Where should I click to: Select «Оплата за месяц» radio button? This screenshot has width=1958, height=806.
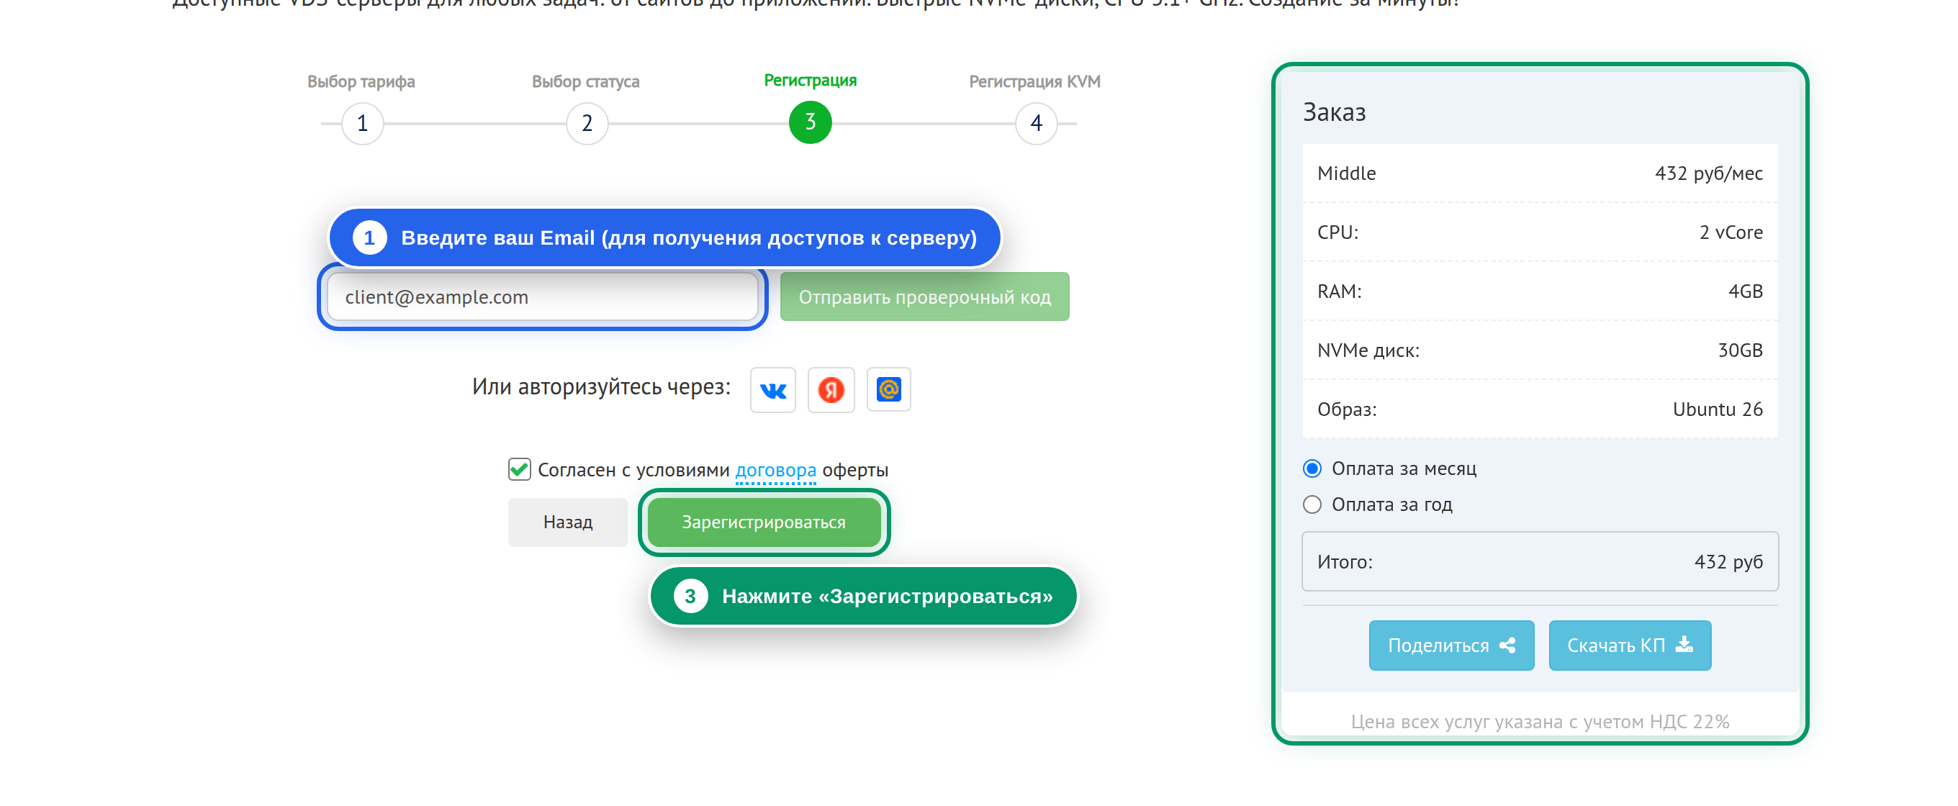click(x=1312, y=468)
